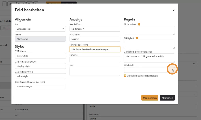Click the background Nachname field with Muster
201x120 pixels.
click(x=143, y=119)
